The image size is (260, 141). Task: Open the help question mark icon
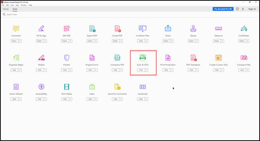pos(237,9)
